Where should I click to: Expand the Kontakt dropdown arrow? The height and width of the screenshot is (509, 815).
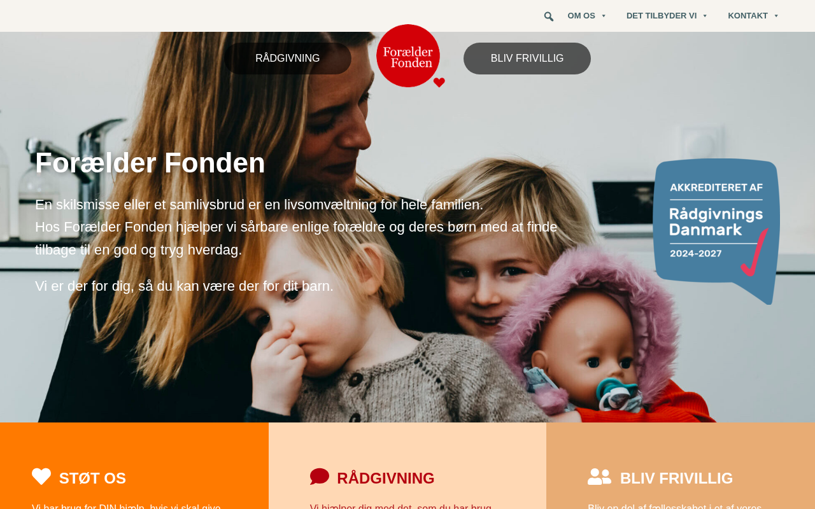[776, 16]
